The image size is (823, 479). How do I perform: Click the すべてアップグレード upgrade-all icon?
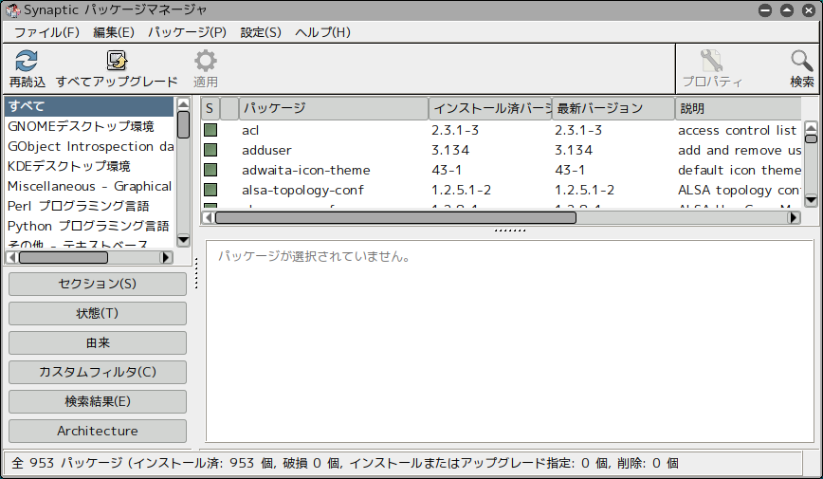click(x=117, y=61)
